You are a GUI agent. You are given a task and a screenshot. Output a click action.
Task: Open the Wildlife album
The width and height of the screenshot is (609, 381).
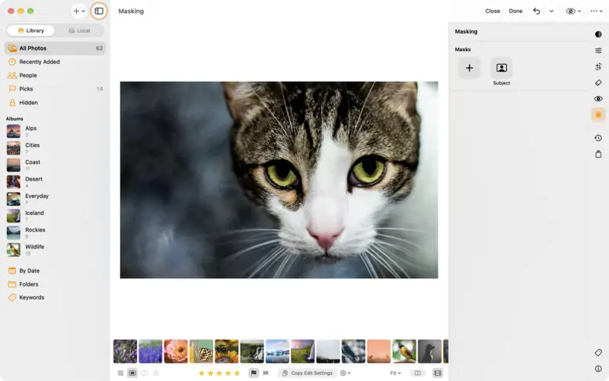pyautogui.click(x=55, y=250)
